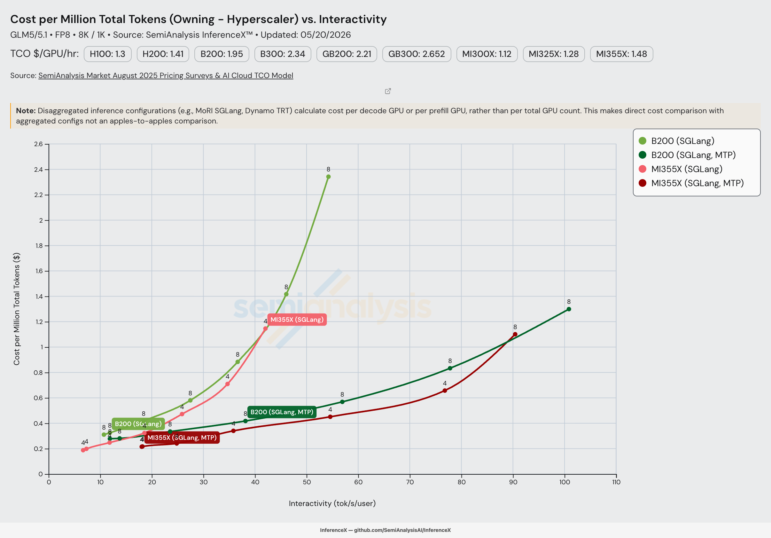The width and height of the screenshot is (771, 538).
Task: Select the pink MI355X (SGLang) point near 0.71 cost
Action: [227, 384]
